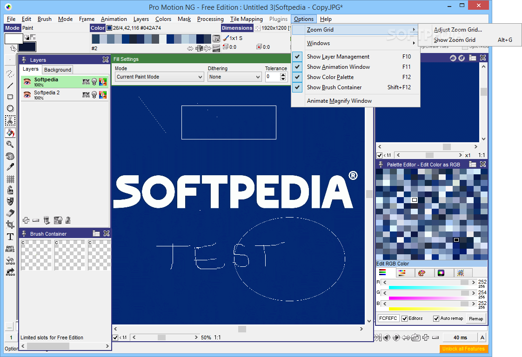Viewport: 522px width, 357px height.
Task: Open the TV screen color editor tab
Action: pos(441,273)
